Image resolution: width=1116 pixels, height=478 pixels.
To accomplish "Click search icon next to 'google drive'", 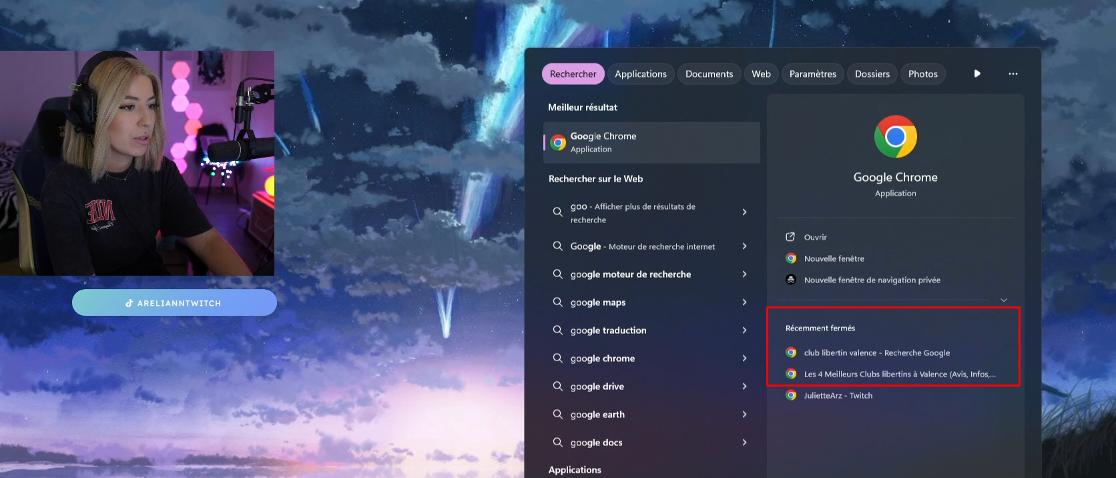I will [557, 386].
